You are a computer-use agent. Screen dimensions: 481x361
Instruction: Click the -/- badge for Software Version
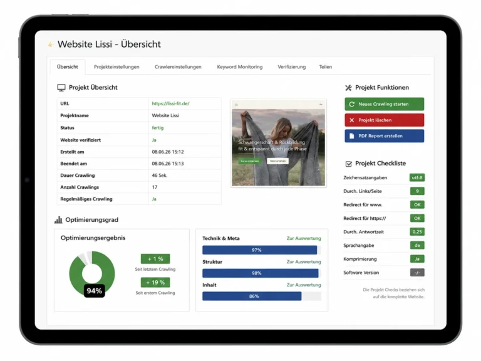[x=417, y=273]
